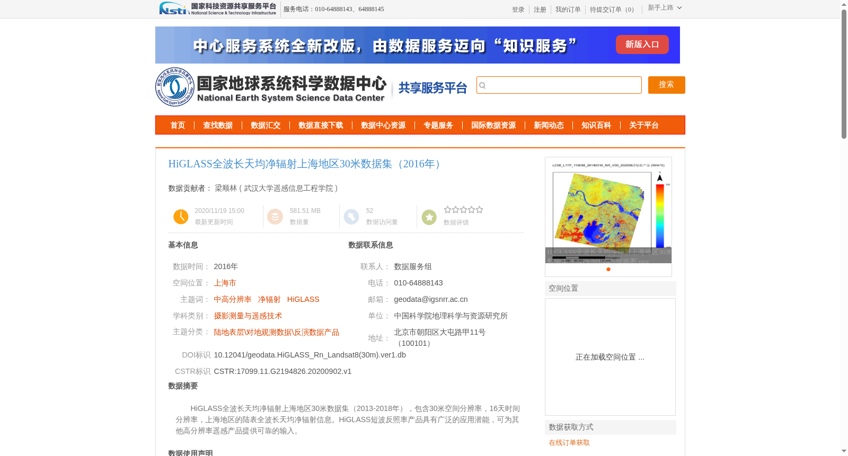Focus the search input field
The height and width of the screenshot is (456, 848).
(x=559, y=85)
